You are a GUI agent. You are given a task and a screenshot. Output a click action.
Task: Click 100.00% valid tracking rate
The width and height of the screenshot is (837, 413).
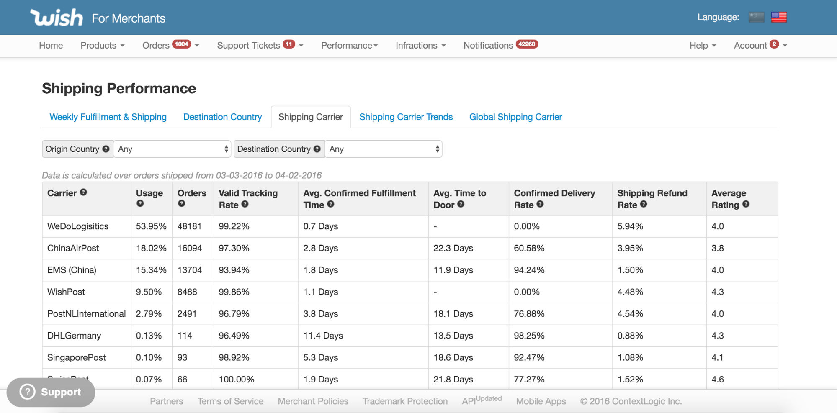(x=237, y=379)
